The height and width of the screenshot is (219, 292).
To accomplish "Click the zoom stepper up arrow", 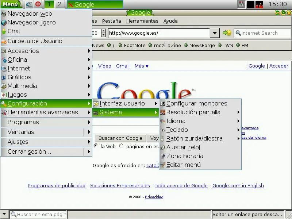I will point(104,31).
